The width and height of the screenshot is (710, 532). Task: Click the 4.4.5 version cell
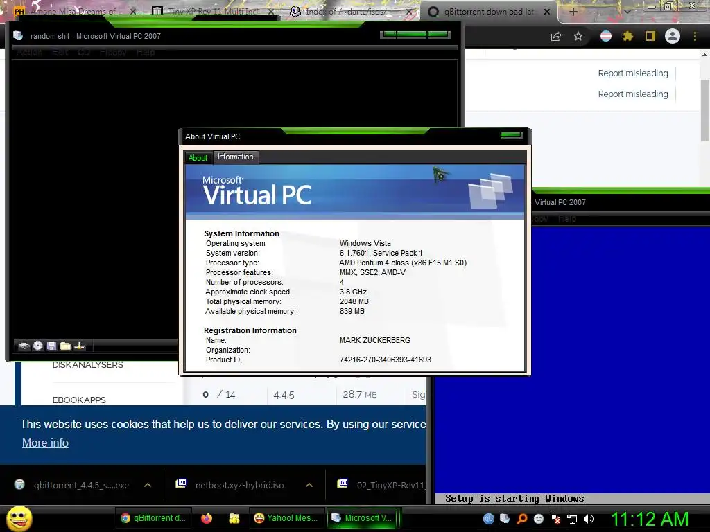click(284, 395)
